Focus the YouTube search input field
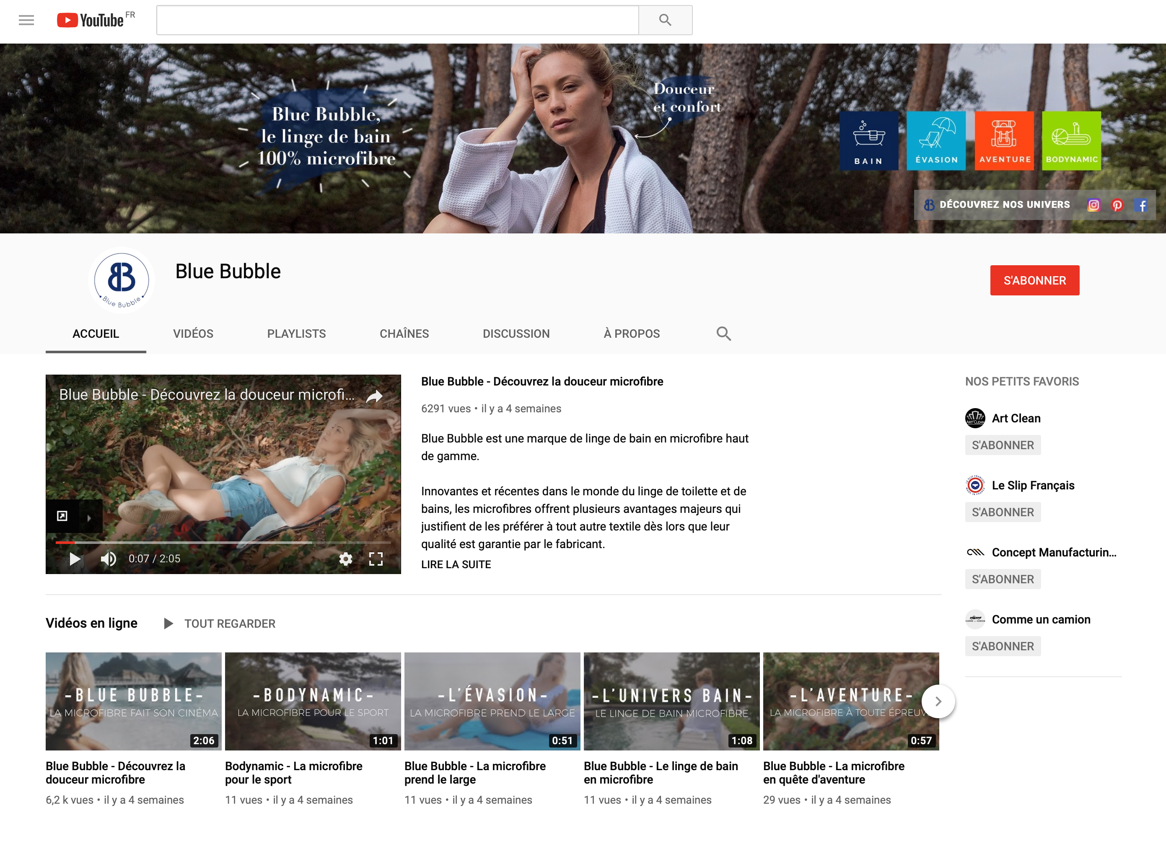Screen dimensions: 1166x859 pos(397,20)
